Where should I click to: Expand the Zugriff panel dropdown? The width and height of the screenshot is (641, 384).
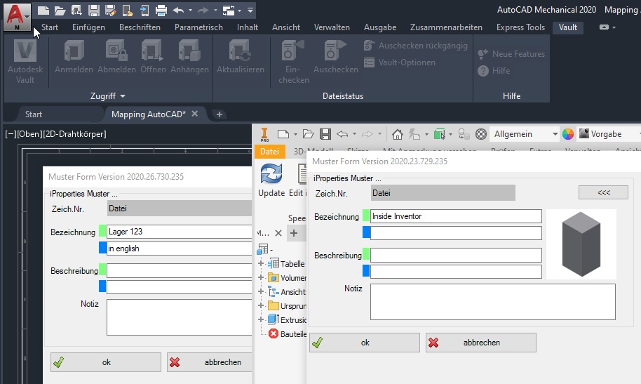pos(122,95)
